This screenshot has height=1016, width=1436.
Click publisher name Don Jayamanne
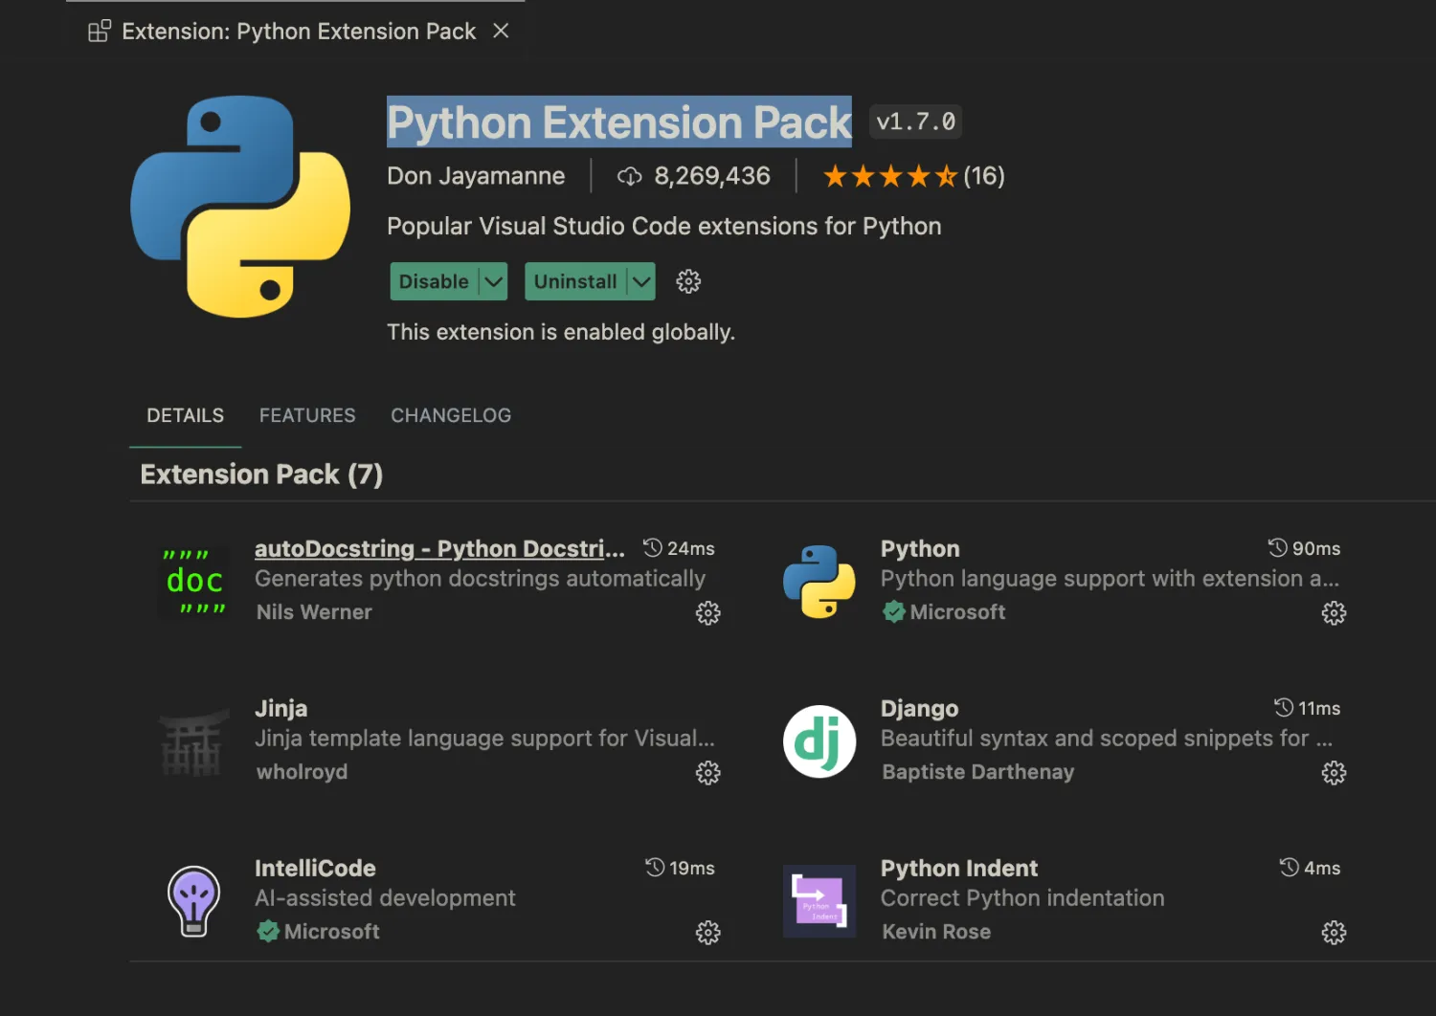[476, 176]
